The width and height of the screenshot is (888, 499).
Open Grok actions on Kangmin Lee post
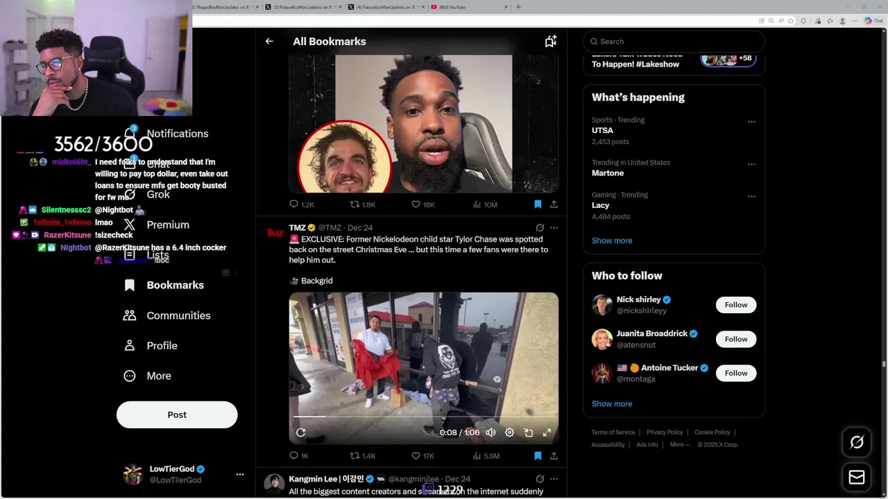(x=540, y=479)
